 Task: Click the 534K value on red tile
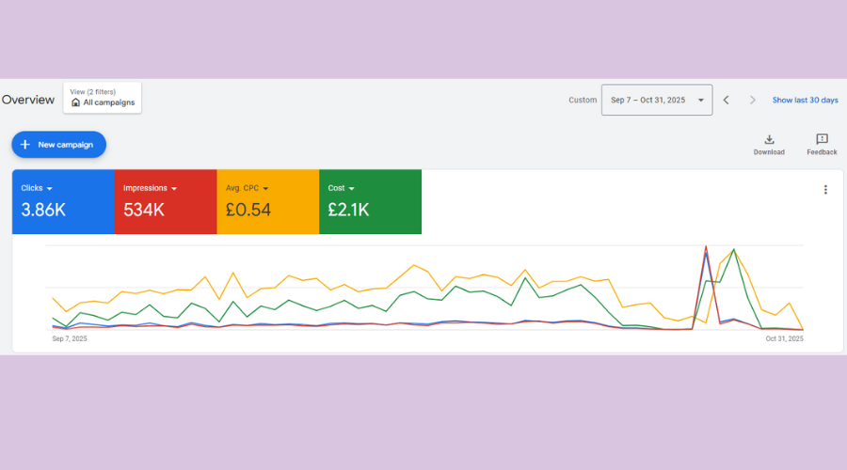144,211
